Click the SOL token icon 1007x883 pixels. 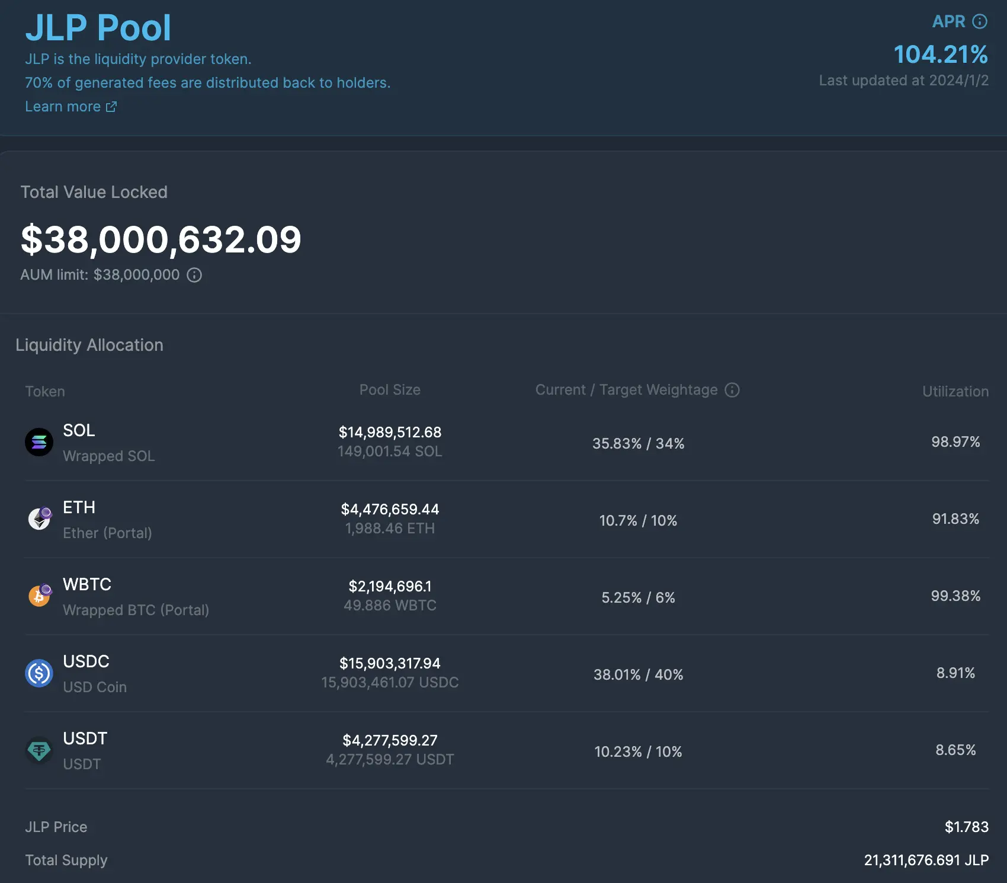tap(39, 442)
